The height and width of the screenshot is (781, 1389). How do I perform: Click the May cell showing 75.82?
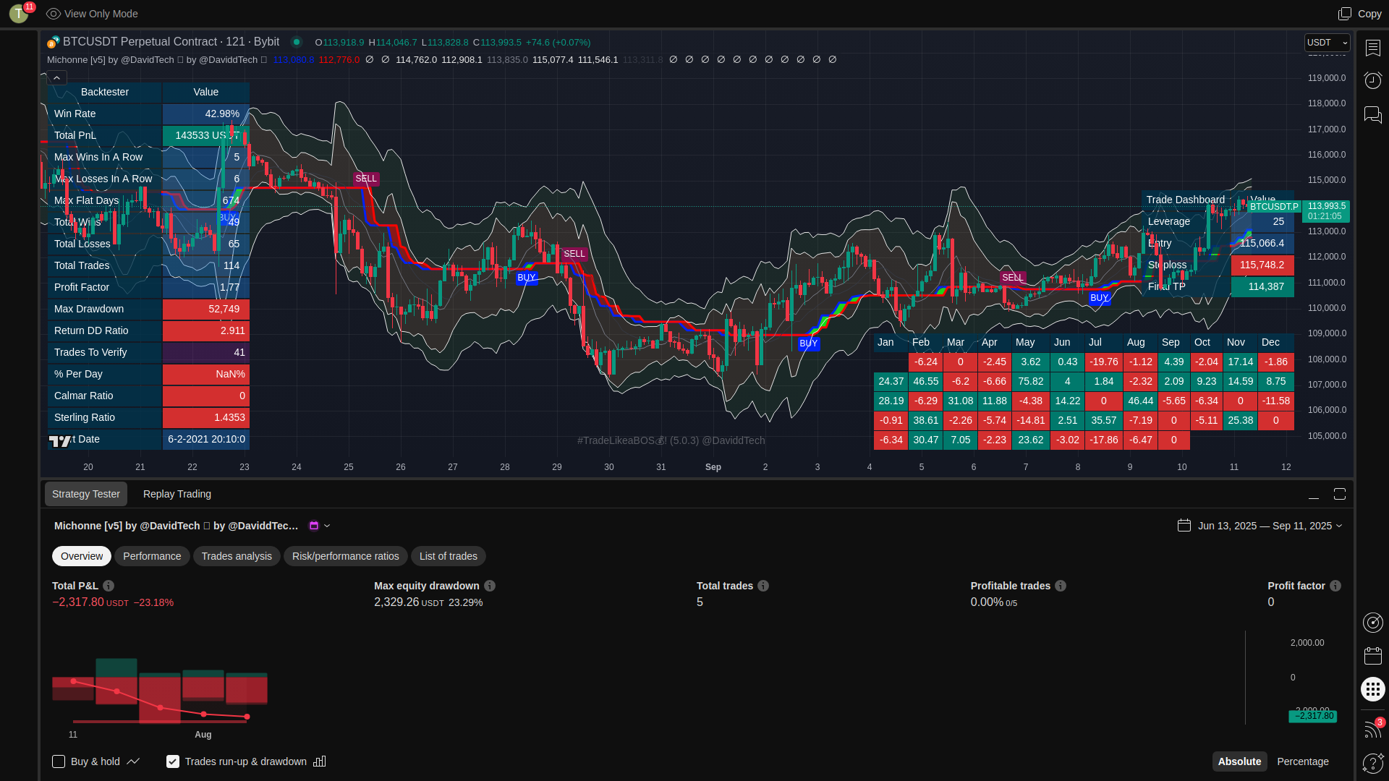1031,381
